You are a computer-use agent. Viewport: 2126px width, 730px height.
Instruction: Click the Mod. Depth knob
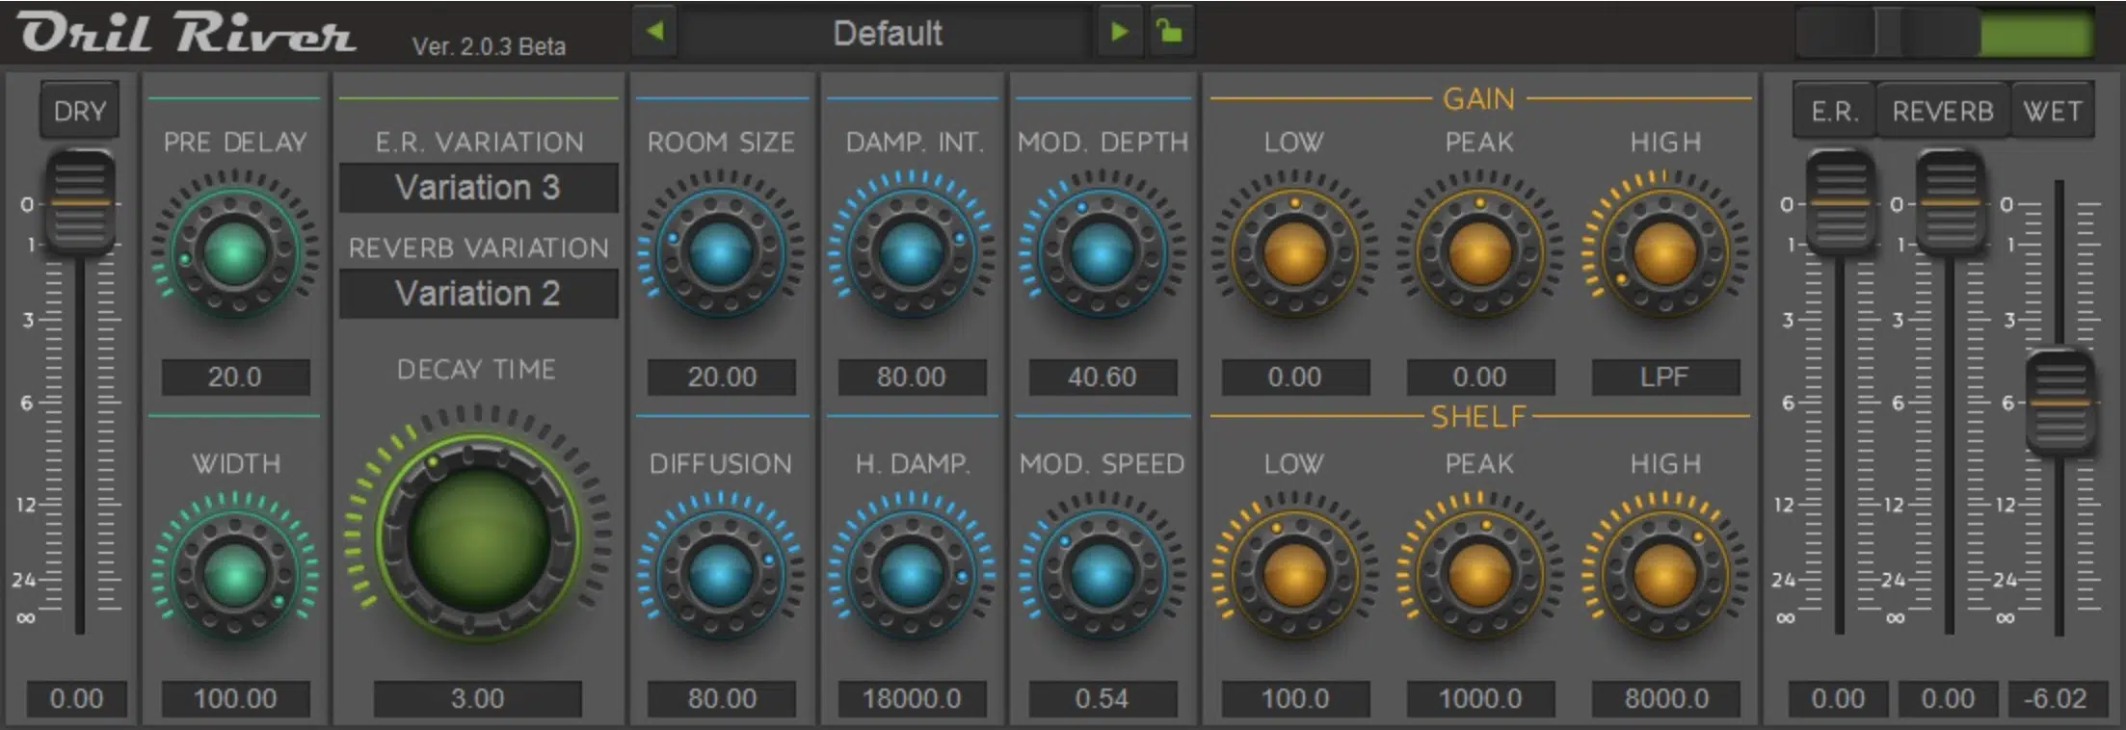[1102, 252]
